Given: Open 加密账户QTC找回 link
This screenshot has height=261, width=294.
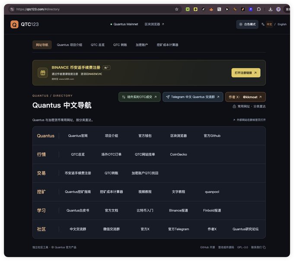Looking at the screenshot, I should point(145,173).
